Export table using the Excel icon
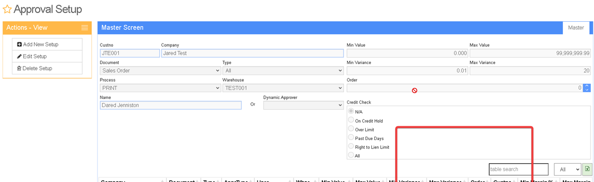The height and width of the screenshot is (182, 594). click(x=587, y=169)
